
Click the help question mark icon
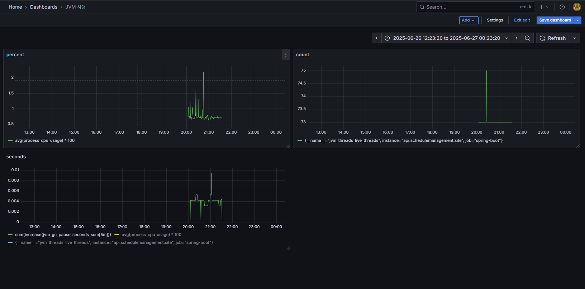562,7
